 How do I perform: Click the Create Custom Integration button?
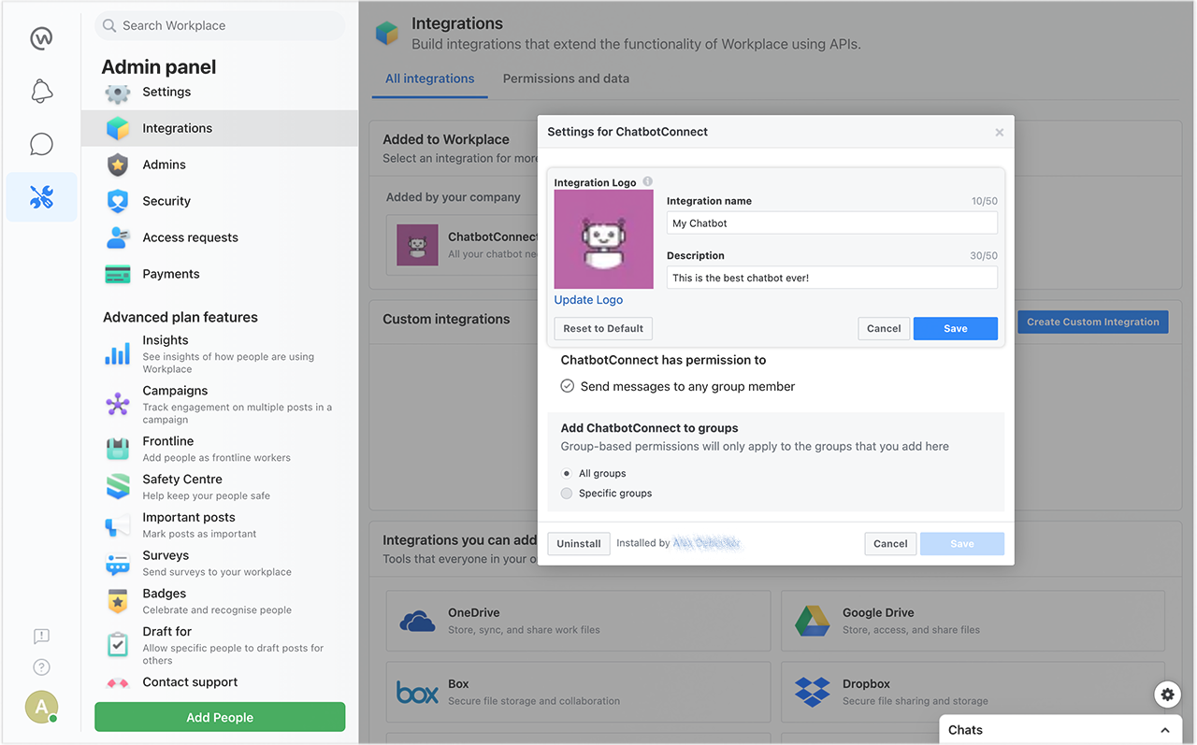pyautogui.click(x=1093, y=322)
